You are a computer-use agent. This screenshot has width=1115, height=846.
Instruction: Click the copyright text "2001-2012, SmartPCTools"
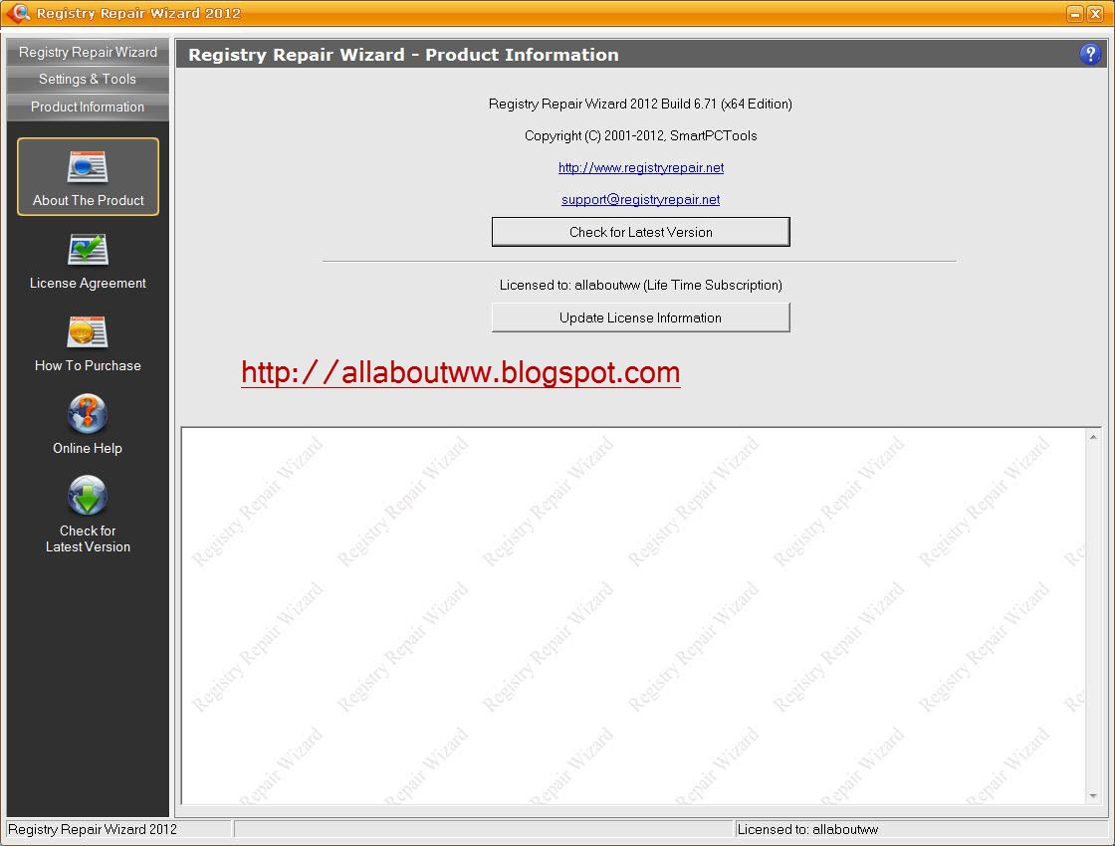(681, 135)
